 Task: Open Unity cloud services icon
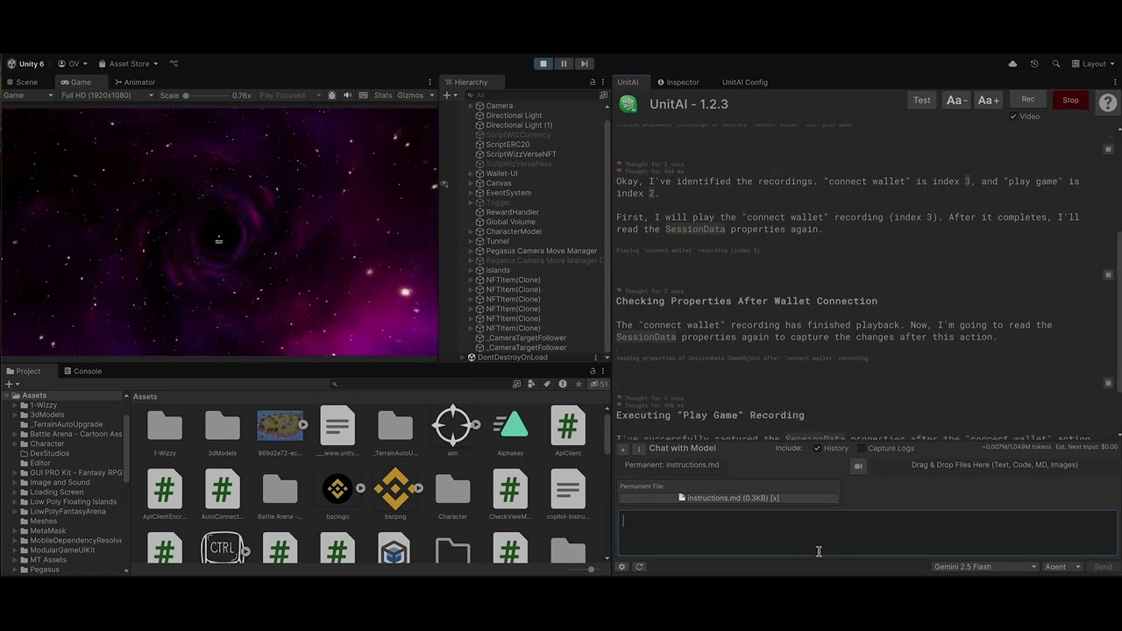click(1012, 64)
